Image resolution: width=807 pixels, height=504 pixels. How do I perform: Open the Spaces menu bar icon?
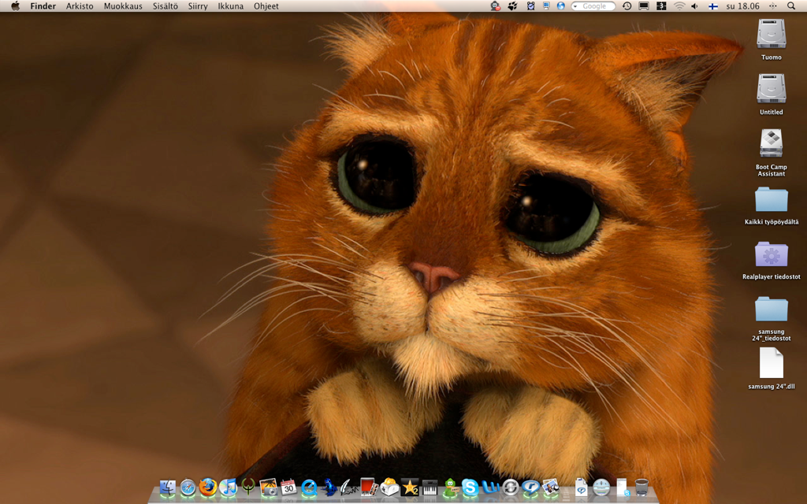pyautogui.click(x=661, y=6)
